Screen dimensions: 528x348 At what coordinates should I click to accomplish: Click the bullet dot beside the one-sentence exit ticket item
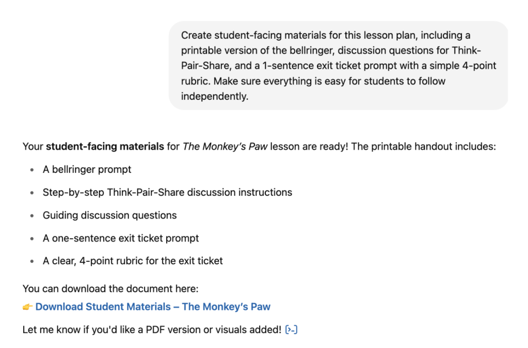coord(32,239)
